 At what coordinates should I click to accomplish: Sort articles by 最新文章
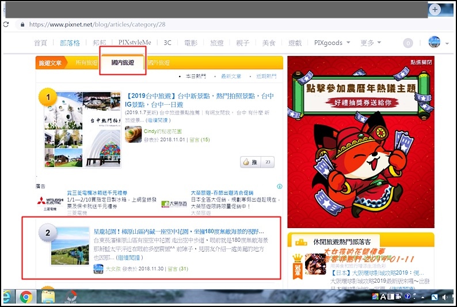(231, 77)
